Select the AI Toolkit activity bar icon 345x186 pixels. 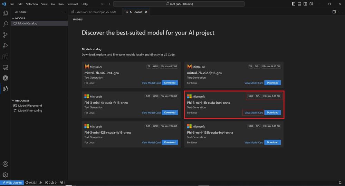[5, 89]
